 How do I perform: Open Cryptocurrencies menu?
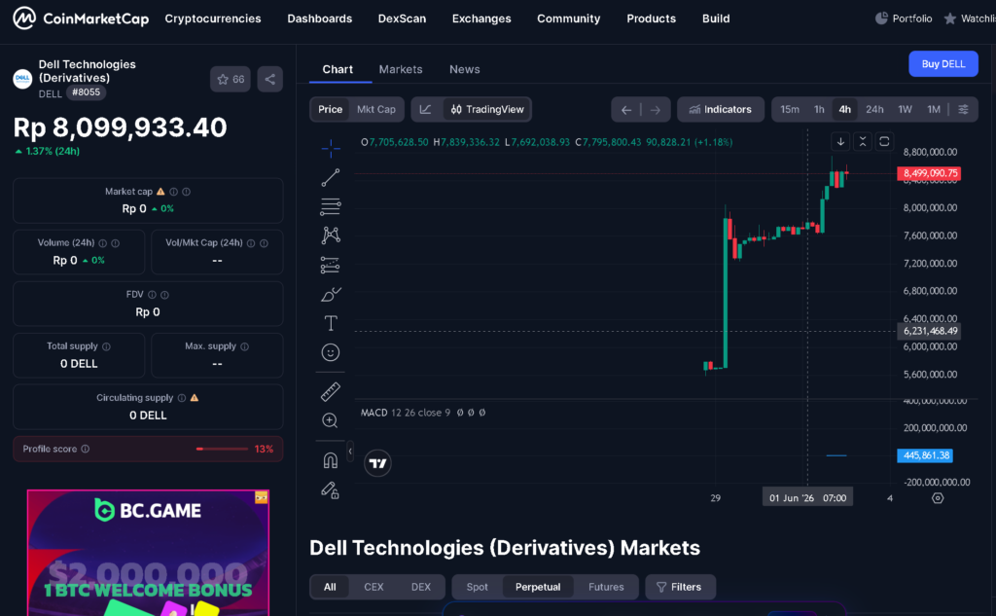tap(213, 18)
